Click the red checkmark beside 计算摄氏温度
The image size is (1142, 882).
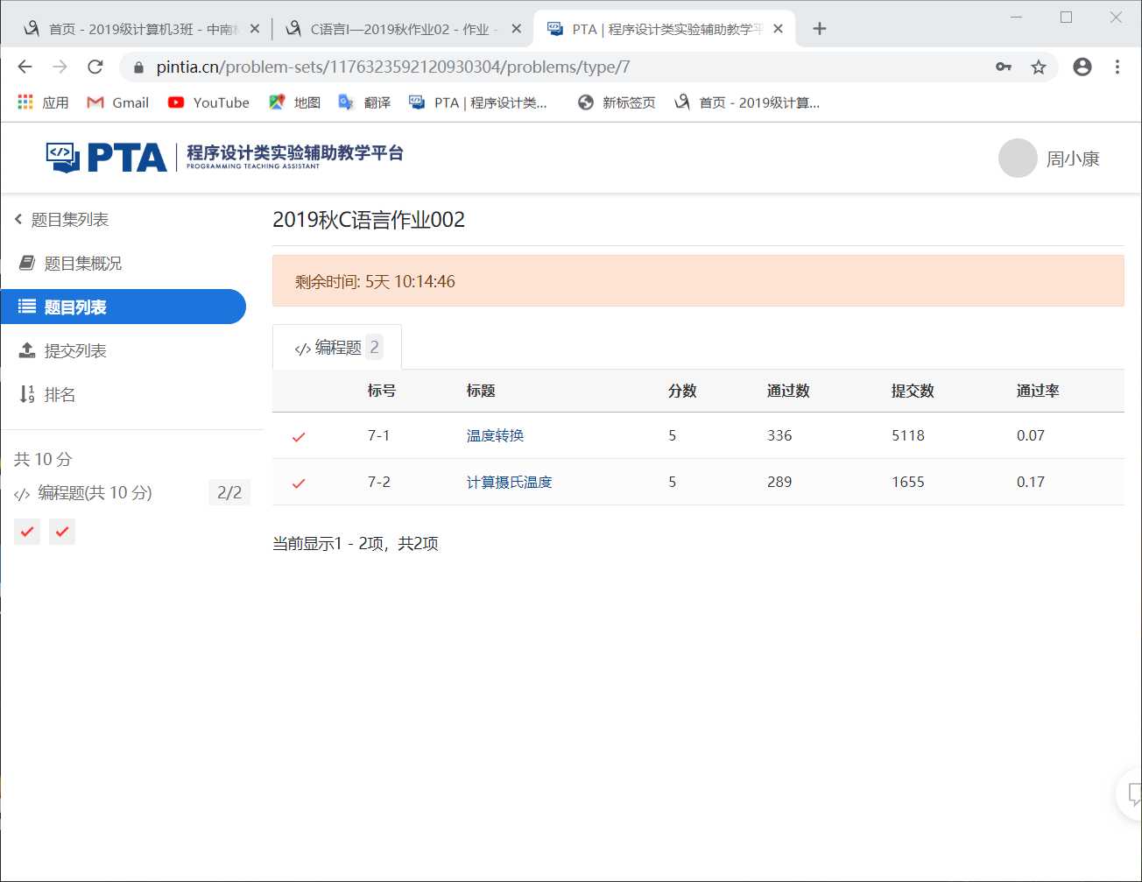point(300,482)
